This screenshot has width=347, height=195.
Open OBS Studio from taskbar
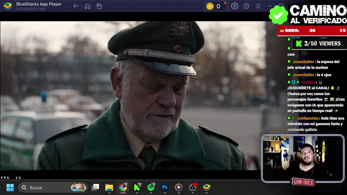192,187
